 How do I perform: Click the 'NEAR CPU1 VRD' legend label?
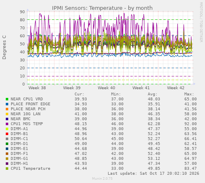click(x=27, y=99)
